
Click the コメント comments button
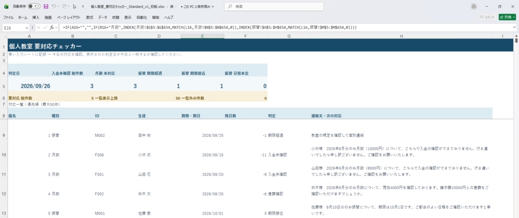tap(488, 17)
